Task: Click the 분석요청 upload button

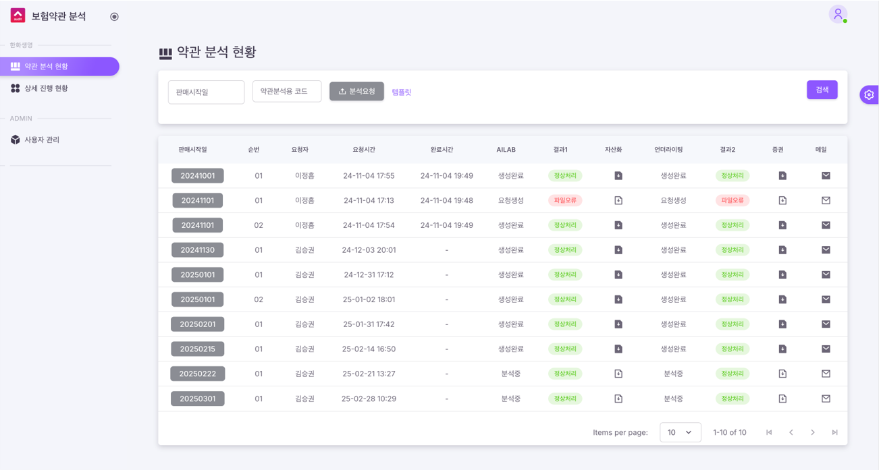Action: tap(356, 91)
